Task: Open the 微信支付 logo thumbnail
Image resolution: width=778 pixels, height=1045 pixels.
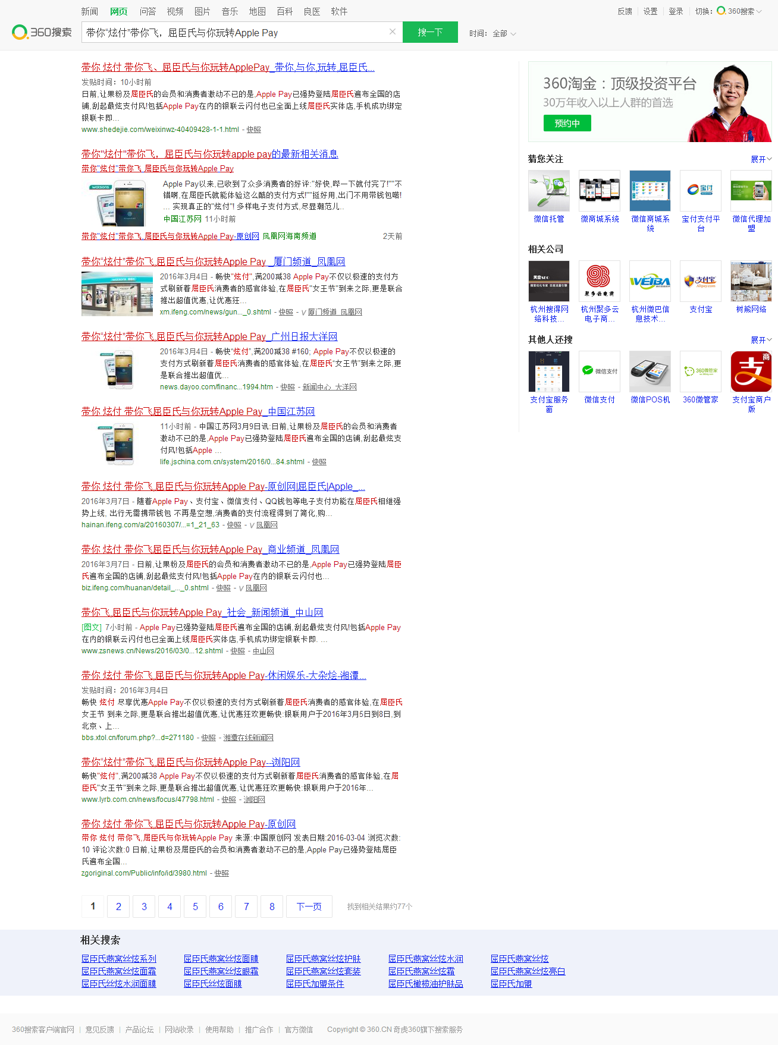Action: [600, 372]
